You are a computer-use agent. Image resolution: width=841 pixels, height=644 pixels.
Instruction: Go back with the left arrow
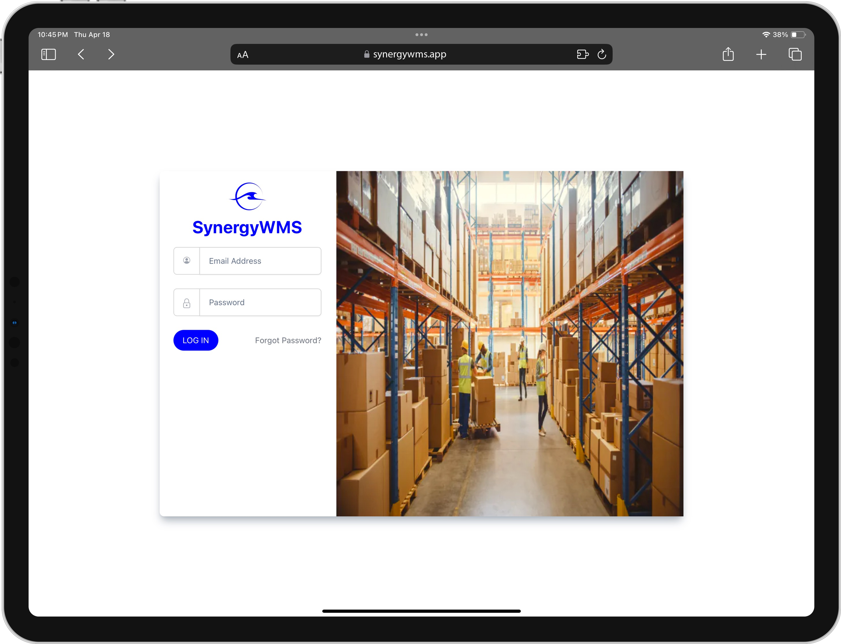81,54
